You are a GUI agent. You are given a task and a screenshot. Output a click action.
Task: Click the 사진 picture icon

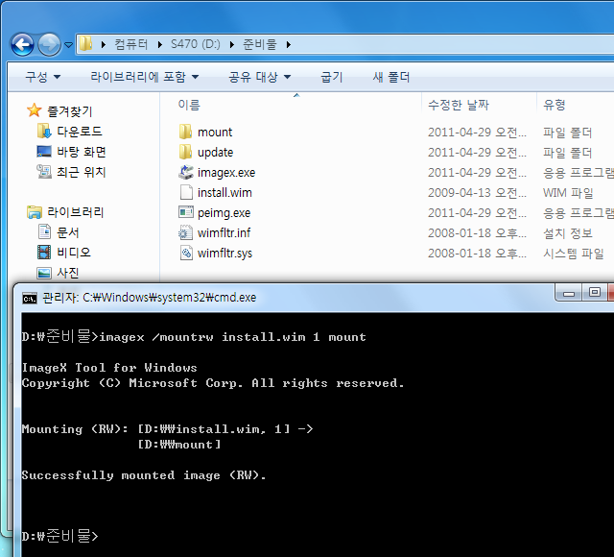click(x=44, y=273)
